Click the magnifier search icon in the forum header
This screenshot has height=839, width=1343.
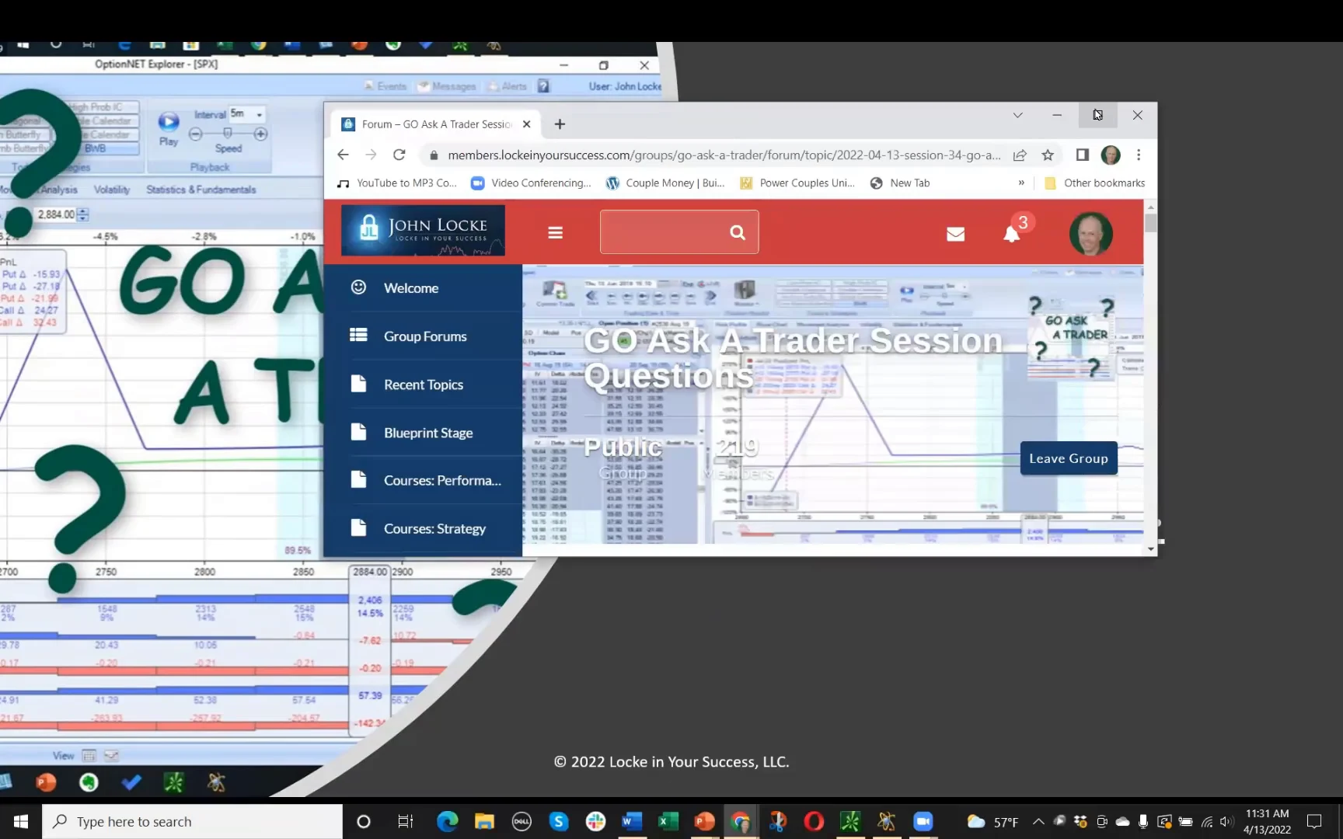pos(737,232)
